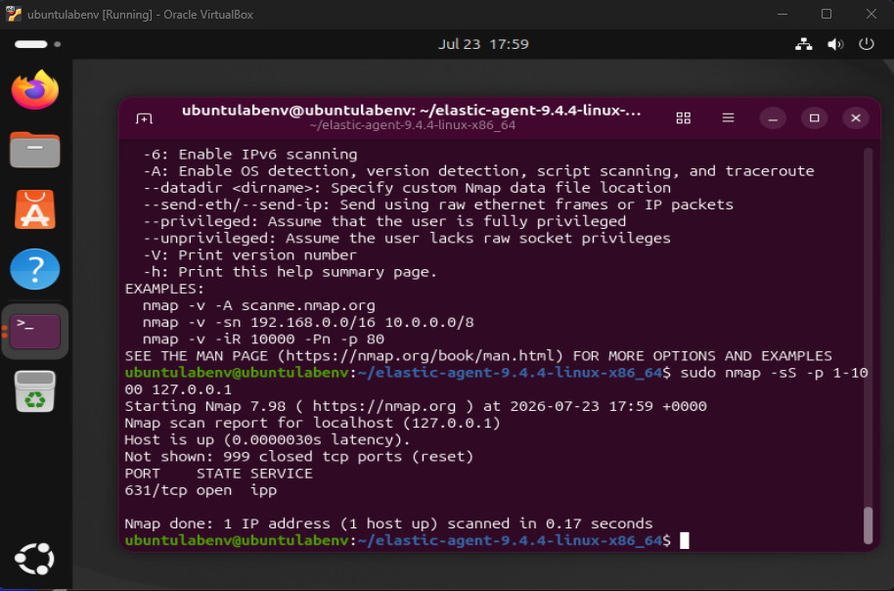Click the "-V: Print version number" line

249,255
